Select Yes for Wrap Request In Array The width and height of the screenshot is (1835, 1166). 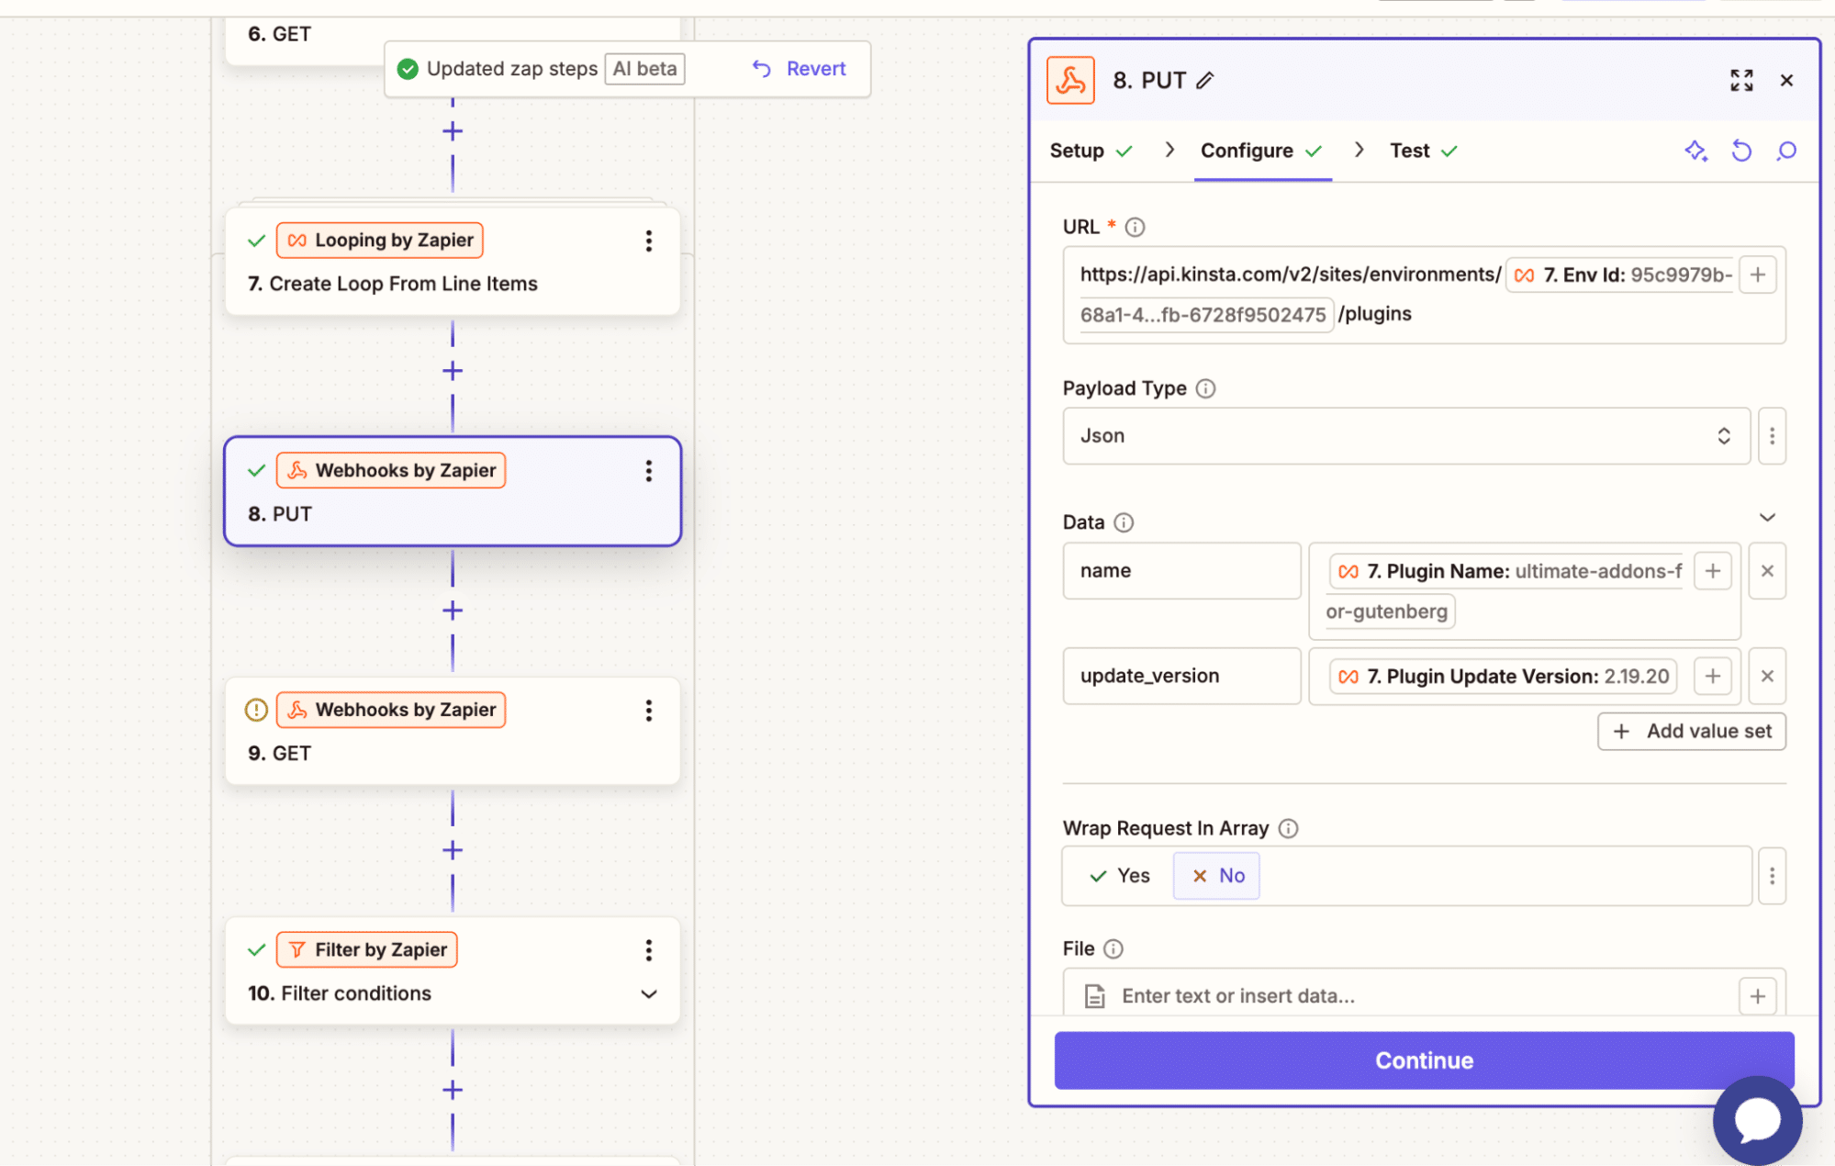point(1118,875)
